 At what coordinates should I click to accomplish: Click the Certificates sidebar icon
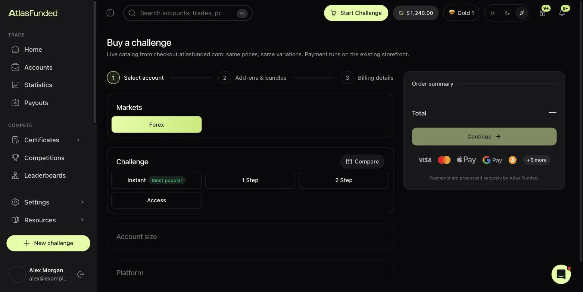coord(15,140)
